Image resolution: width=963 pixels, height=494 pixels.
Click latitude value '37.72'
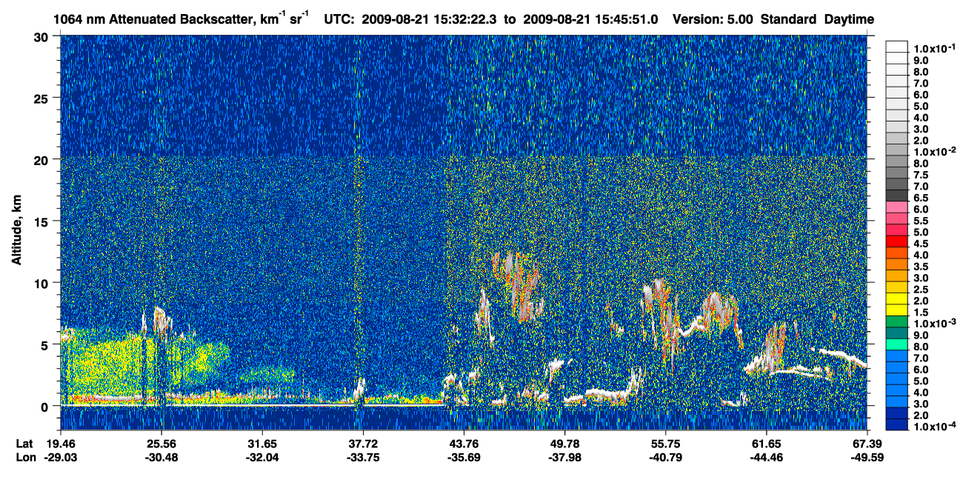pyautogui.click(x=363, y=444)
